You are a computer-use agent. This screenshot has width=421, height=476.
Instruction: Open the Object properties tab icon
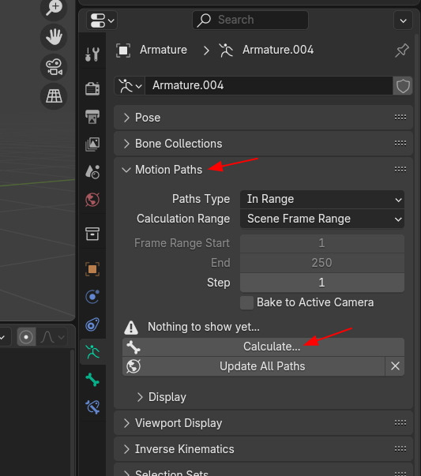pos(92,269)
